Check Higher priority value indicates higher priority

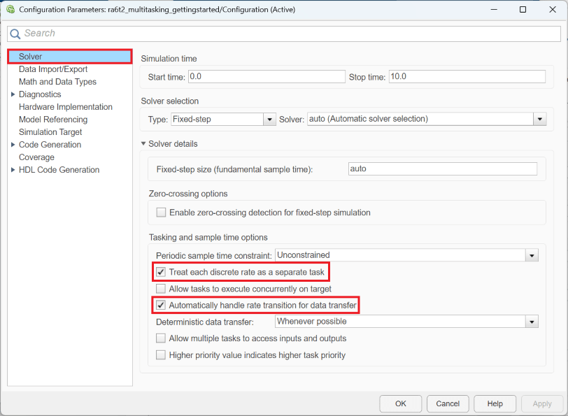[161, 355]
